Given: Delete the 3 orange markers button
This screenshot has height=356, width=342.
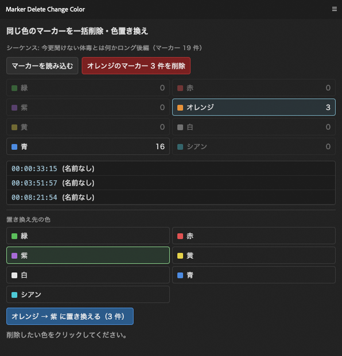Looking at the screenshot, I should pyautogui.click(x=136, y=66).
